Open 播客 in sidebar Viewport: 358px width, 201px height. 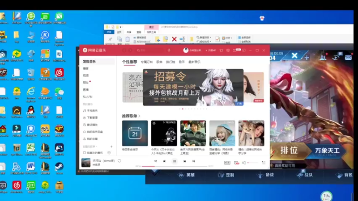(x=86, y=68)
